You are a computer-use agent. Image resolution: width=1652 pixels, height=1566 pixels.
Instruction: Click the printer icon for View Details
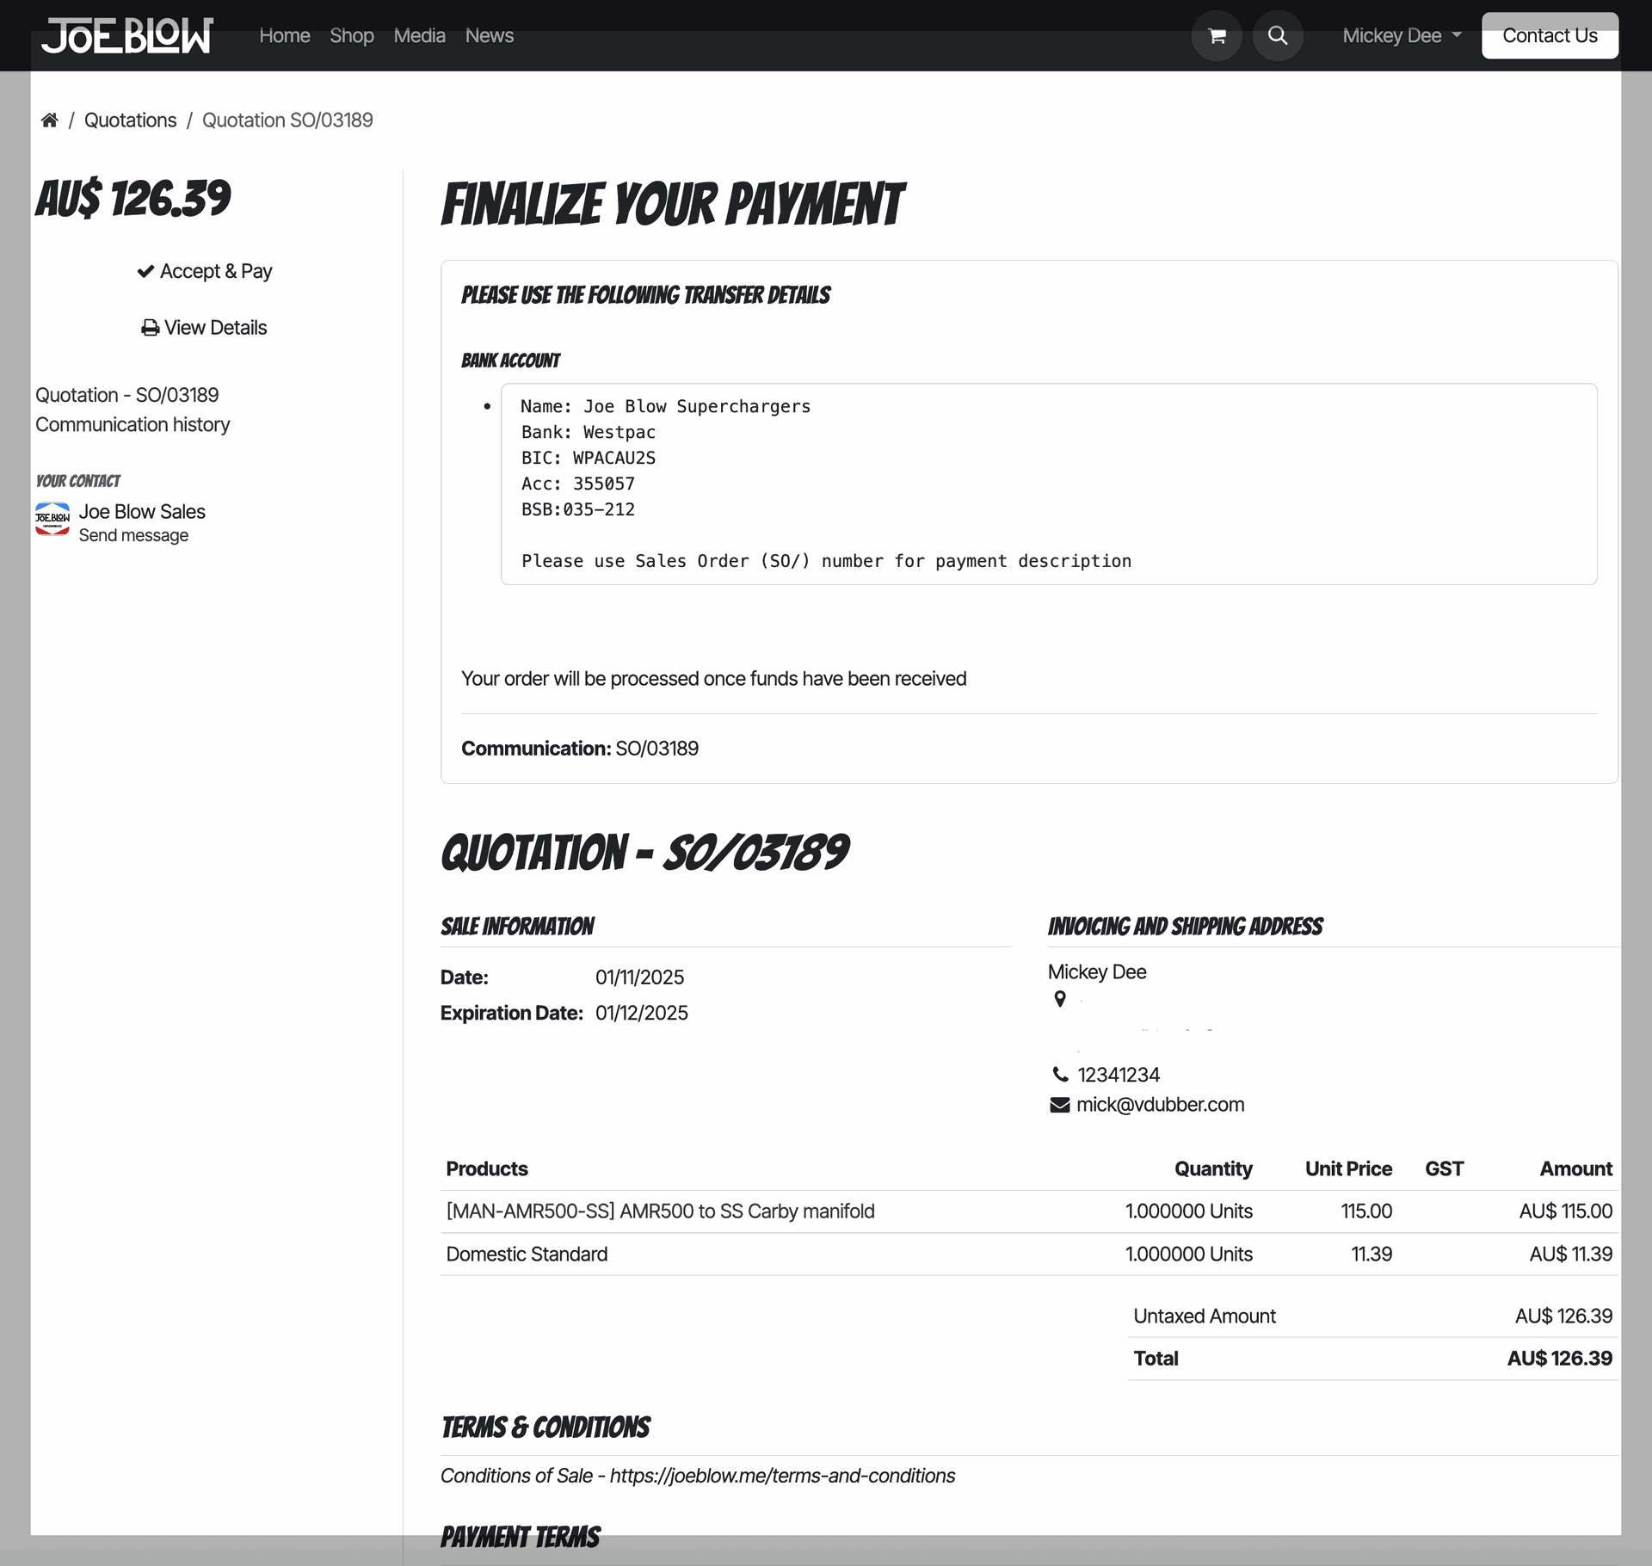pos(151,328)
